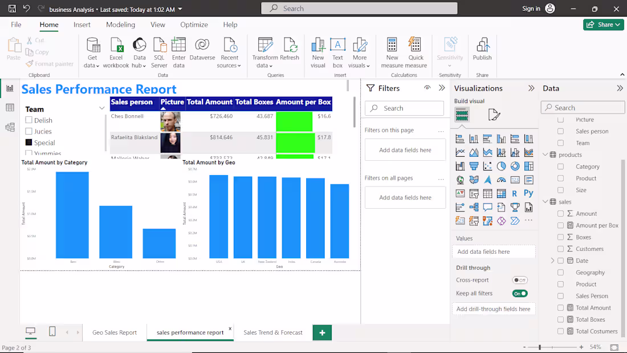Open the Modeling menu
This screenshot has width=627, height=353.
(120, 25)
